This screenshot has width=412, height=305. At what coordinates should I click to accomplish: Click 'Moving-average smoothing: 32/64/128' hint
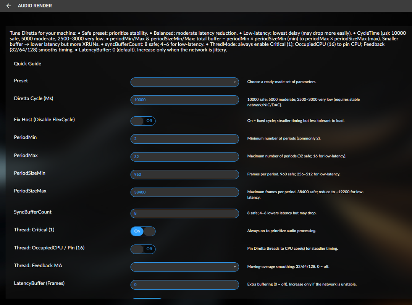point(288,266)
